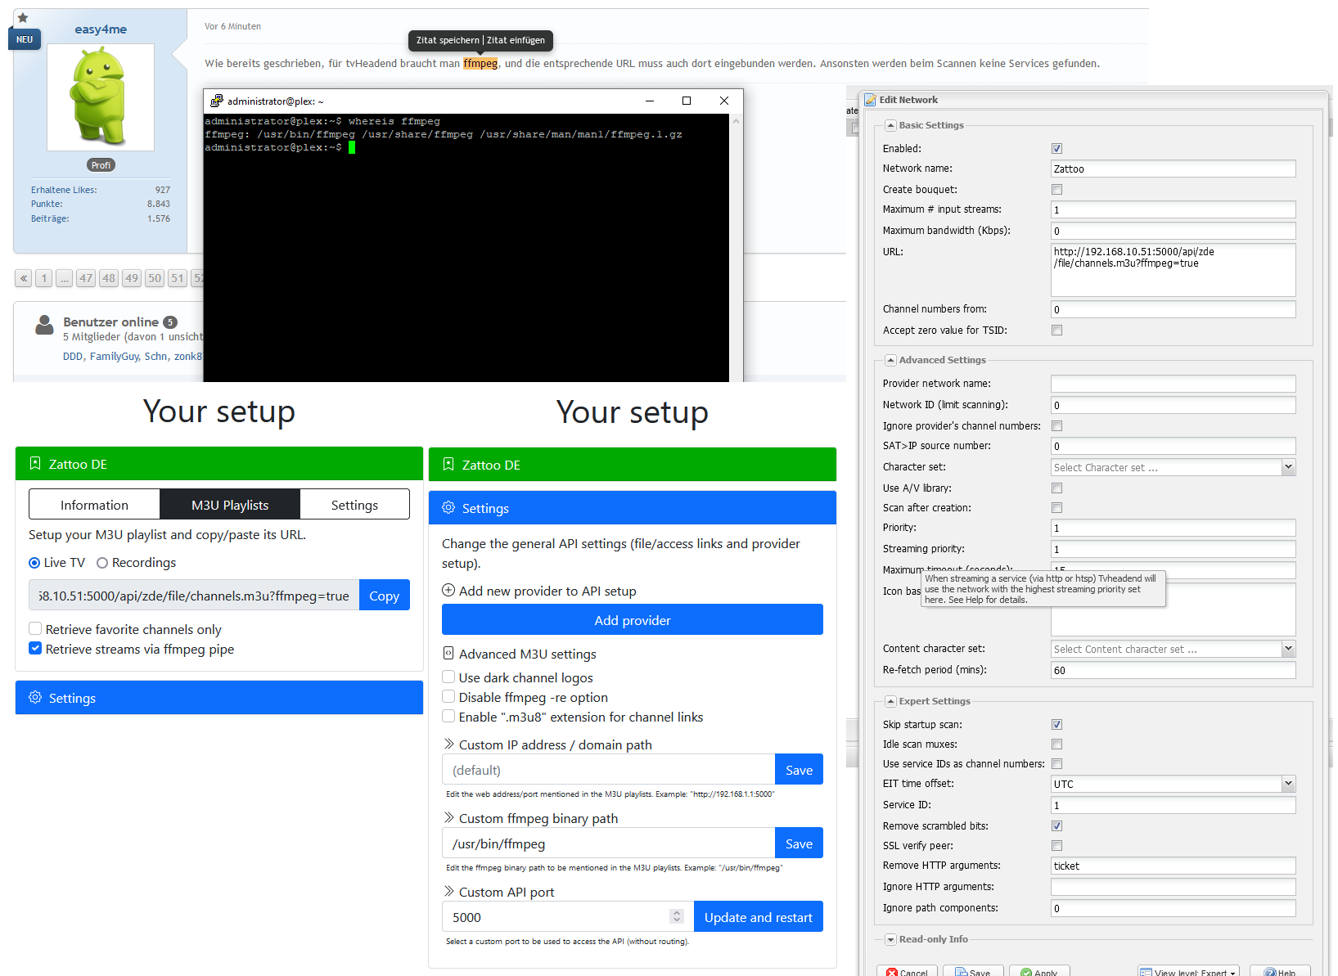This screenshot has height=976, width=1338.
Task: Click gear icon in Settings bar above Add provider
Action: (448, 508)
